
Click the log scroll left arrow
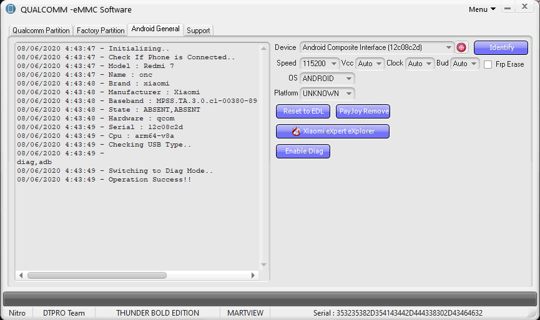(21, 275)
